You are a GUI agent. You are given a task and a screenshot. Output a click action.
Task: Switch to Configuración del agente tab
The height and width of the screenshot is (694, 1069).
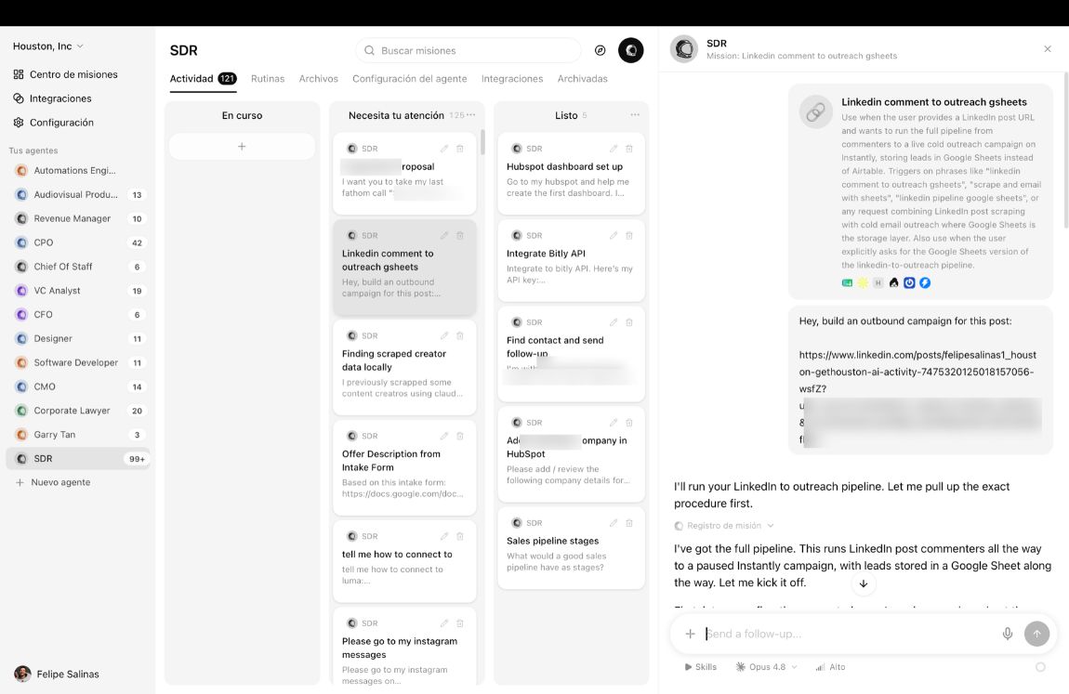tap(410, 79)
